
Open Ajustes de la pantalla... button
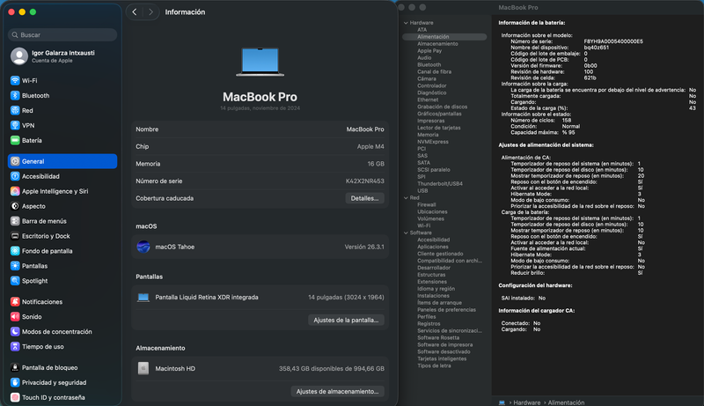pyautogui.click(x=346, y=321)
